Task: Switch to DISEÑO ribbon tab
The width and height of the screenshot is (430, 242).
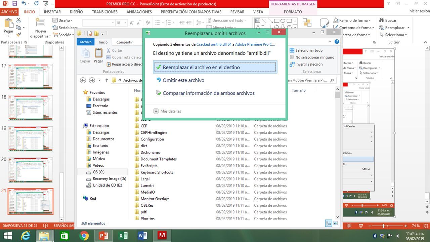Action: 76,12
